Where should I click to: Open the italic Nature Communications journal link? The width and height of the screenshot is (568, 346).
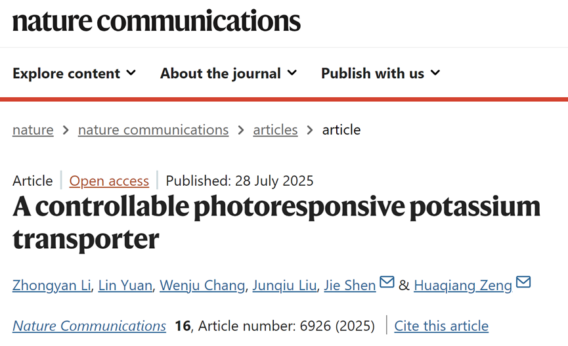[x=89, y=326]
